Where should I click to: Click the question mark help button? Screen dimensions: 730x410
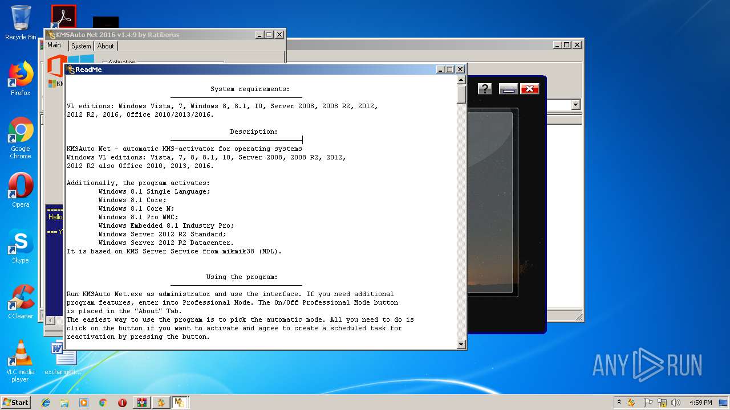click(x=485, y=88)
